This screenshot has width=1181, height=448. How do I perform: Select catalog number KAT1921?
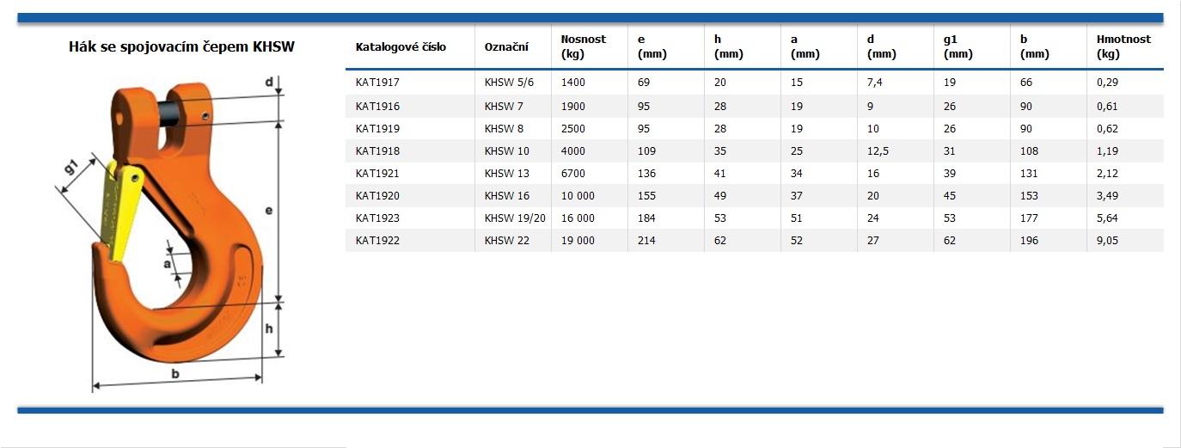[377, 174]
